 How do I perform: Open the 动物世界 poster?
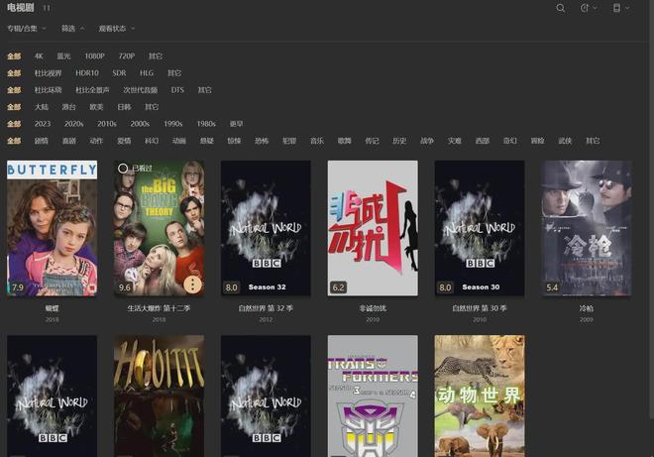[x=480, y=397]
